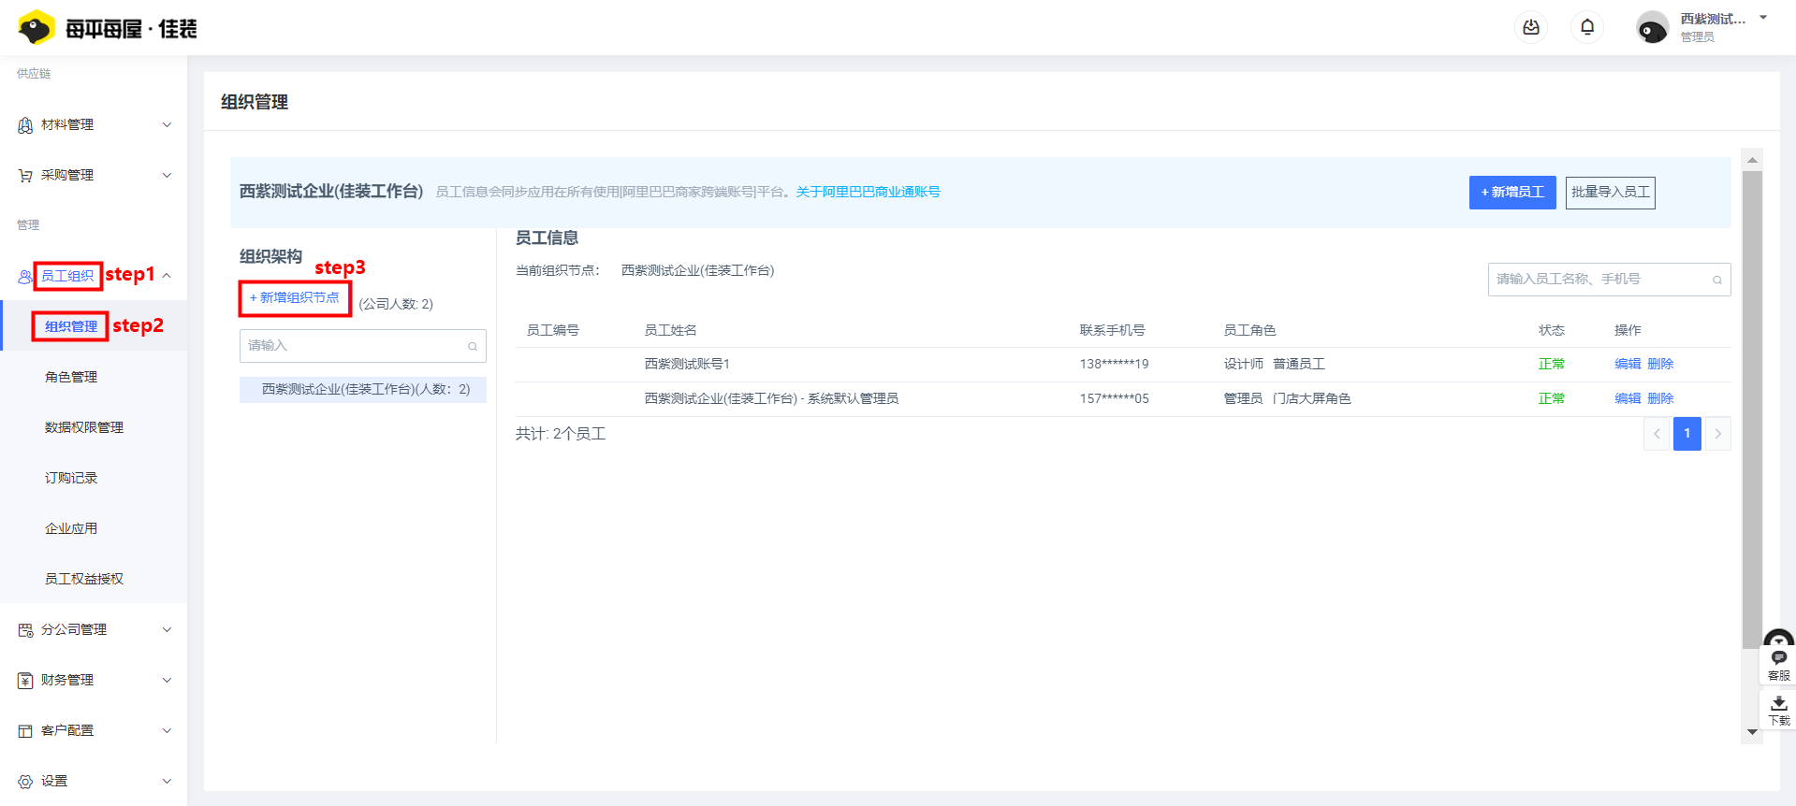Viewport: 1796px width, 806px height.
Task: Edit the 系统默认管理员 employee row
Action: pyautogui.click(x=1628, y=399)
